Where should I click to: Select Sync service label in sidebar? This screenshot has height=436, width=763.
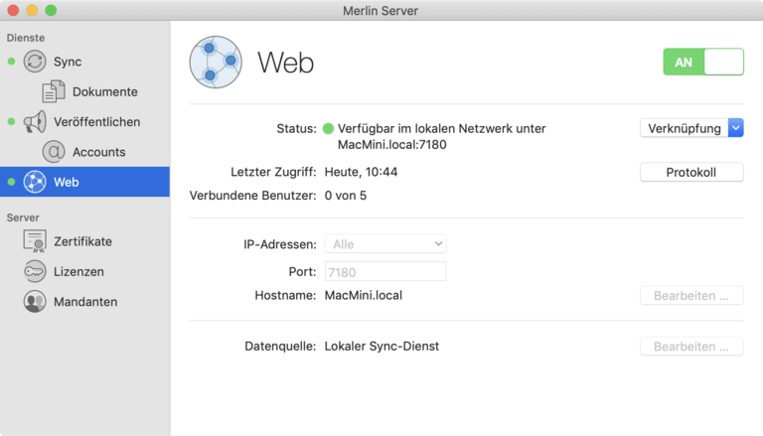pyautogui.click(x=68, y=62)
